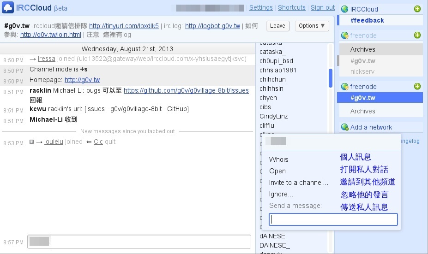Select Open in user context menu

click(x=277, y=171)
